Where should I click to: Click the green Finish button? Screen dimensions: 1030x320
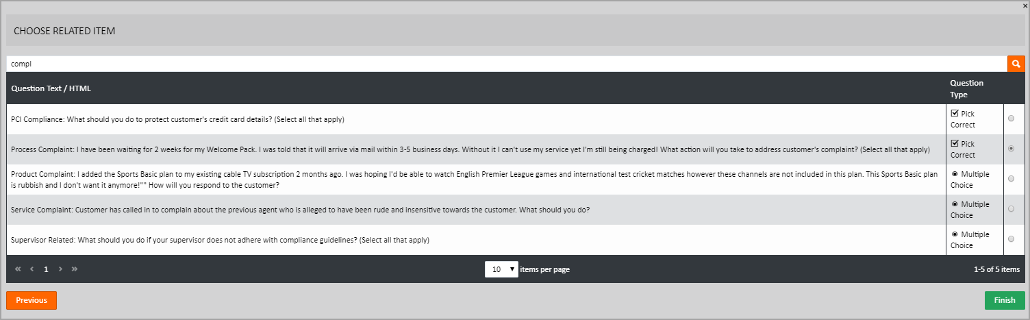pyautogui.click(x=1005, y=300)
